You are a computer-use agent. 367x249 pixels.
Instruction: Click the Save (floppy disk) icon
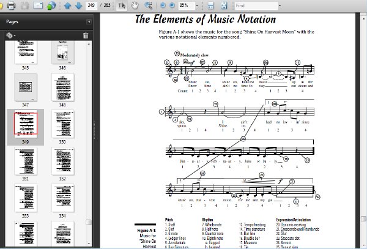24,5
